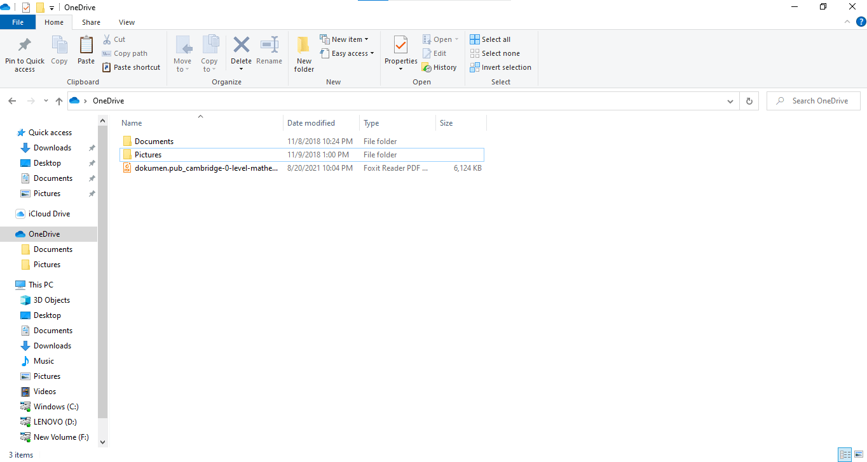Select the Pictures folder in file list
The height and width of the screenshot is (462, 867).
click(x=302, y=155)
